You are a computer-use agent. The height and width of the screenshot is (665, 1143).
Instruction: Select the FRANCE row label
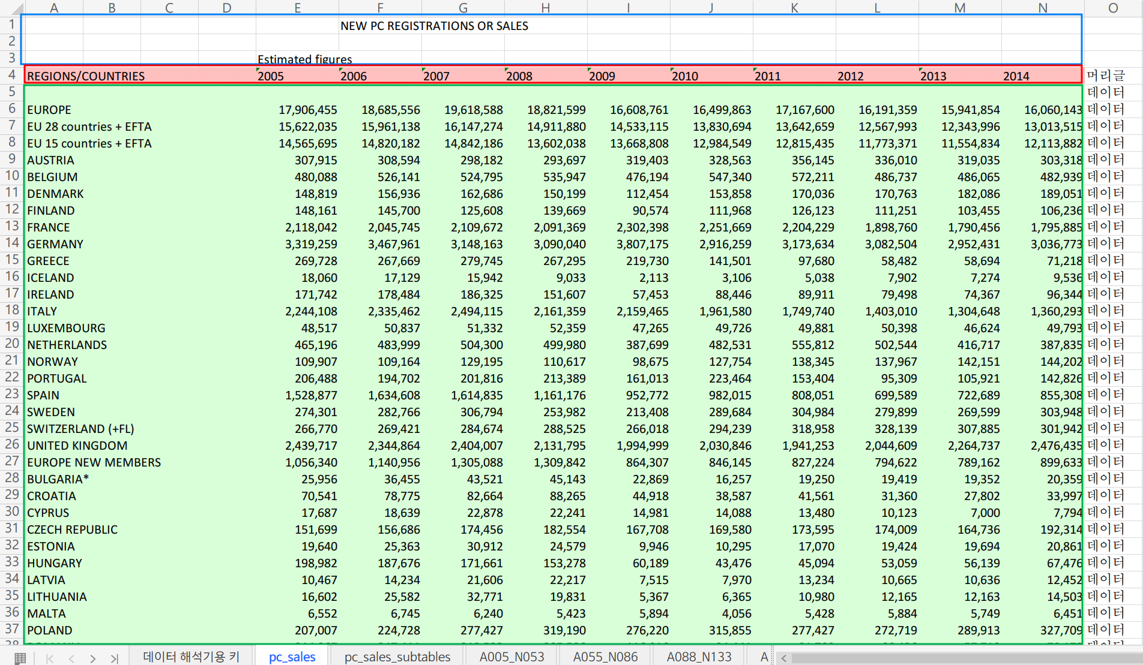(x=49, y=227)
